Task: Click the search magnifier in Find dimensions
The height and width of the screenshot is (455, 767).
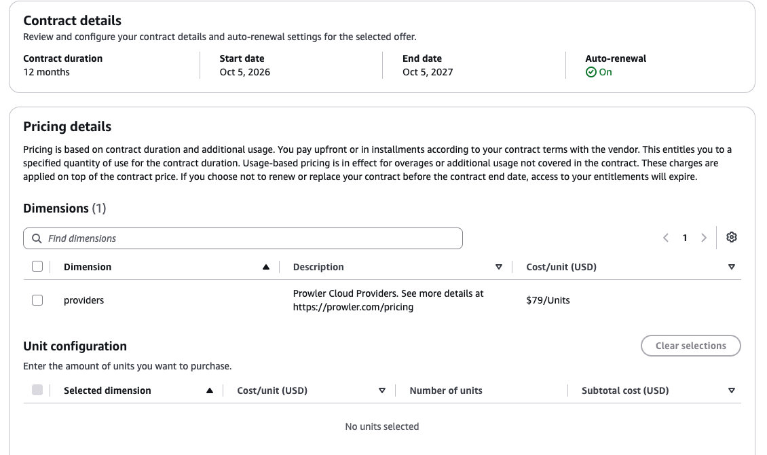Action: 37,238
